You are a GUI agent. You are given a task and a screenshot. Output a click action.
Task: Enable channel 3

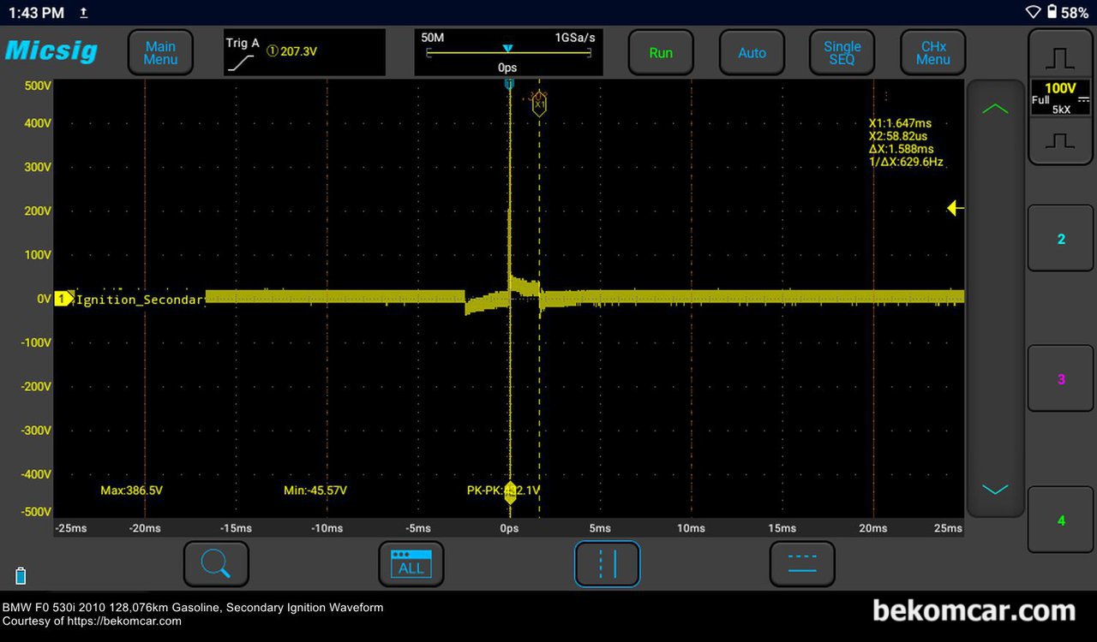point(1060,379)
